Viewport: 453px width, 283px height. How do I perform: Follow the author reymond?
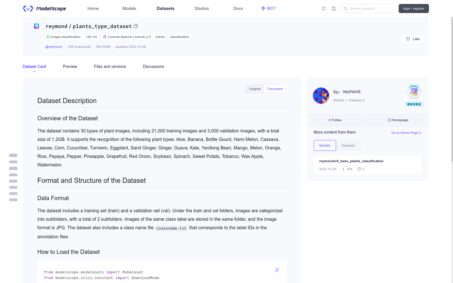click(x=335, y=120)
